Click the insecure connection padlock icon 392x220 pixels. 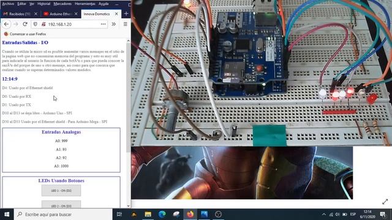coord(43,24)
